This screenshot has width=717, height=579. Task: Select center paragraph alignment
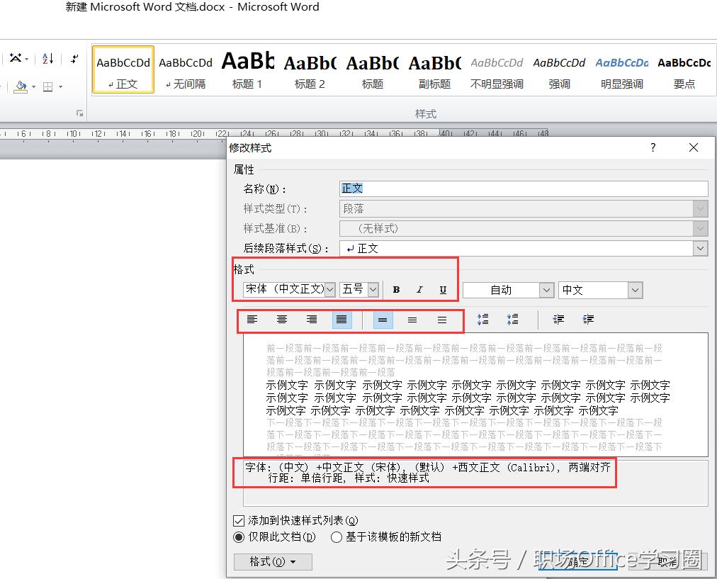[282, 319]
